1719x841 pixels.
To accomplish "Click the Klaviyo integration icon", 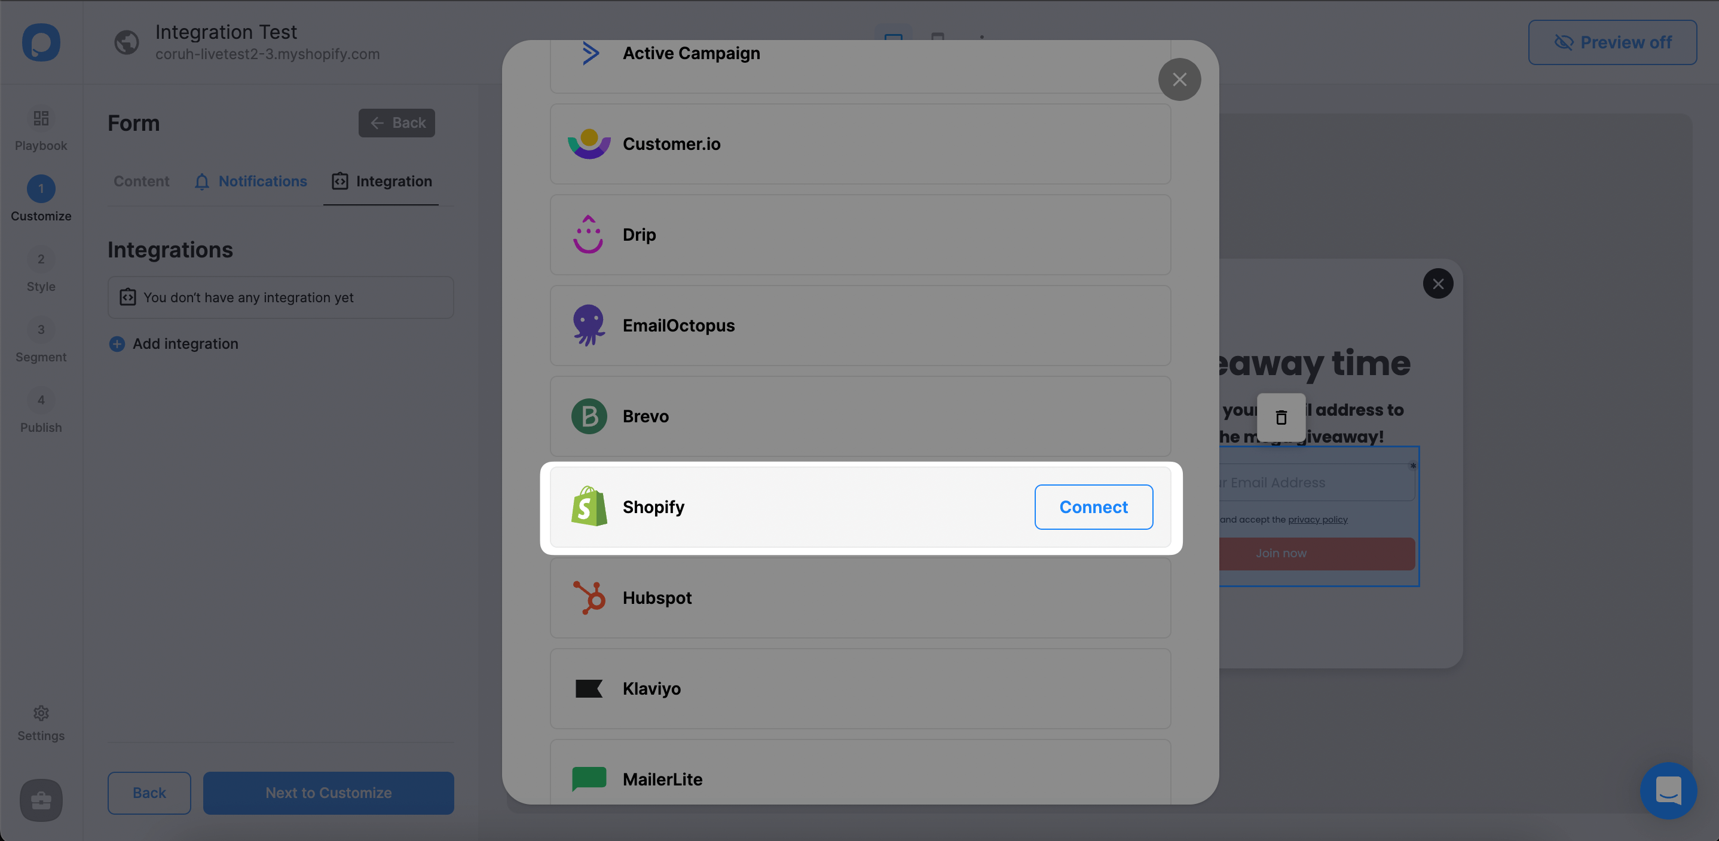I will pos(589,687).
